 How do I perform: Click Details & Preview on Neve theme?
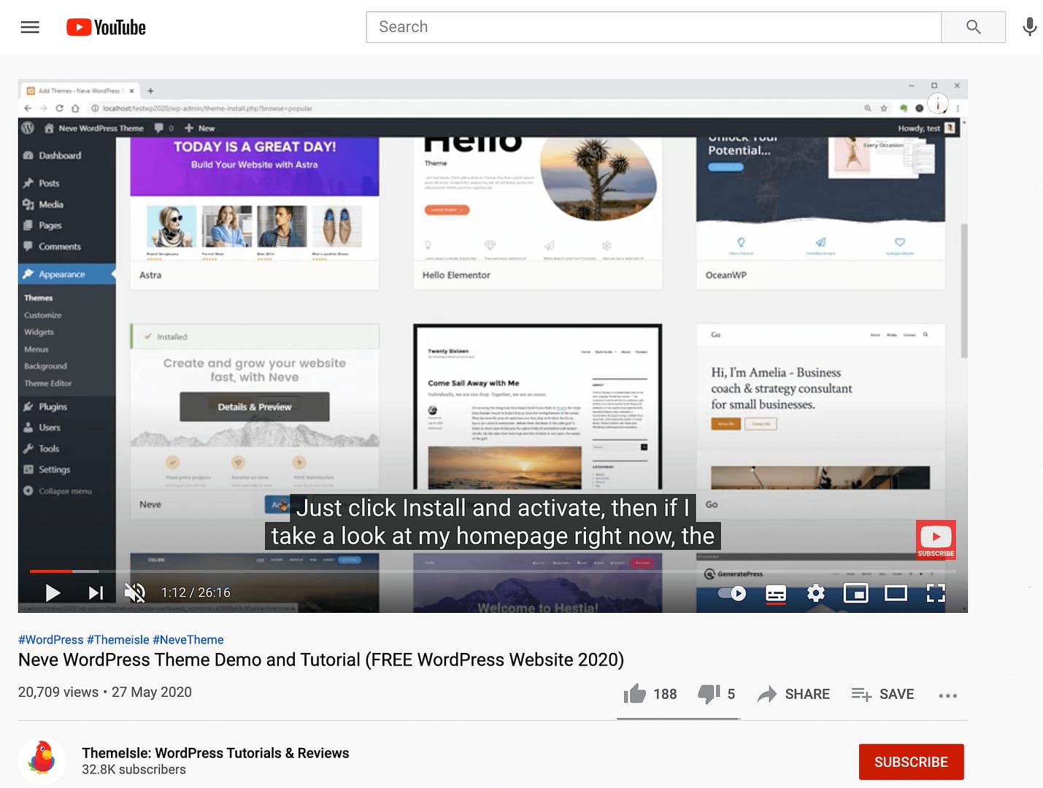click(x=255, y=406)
